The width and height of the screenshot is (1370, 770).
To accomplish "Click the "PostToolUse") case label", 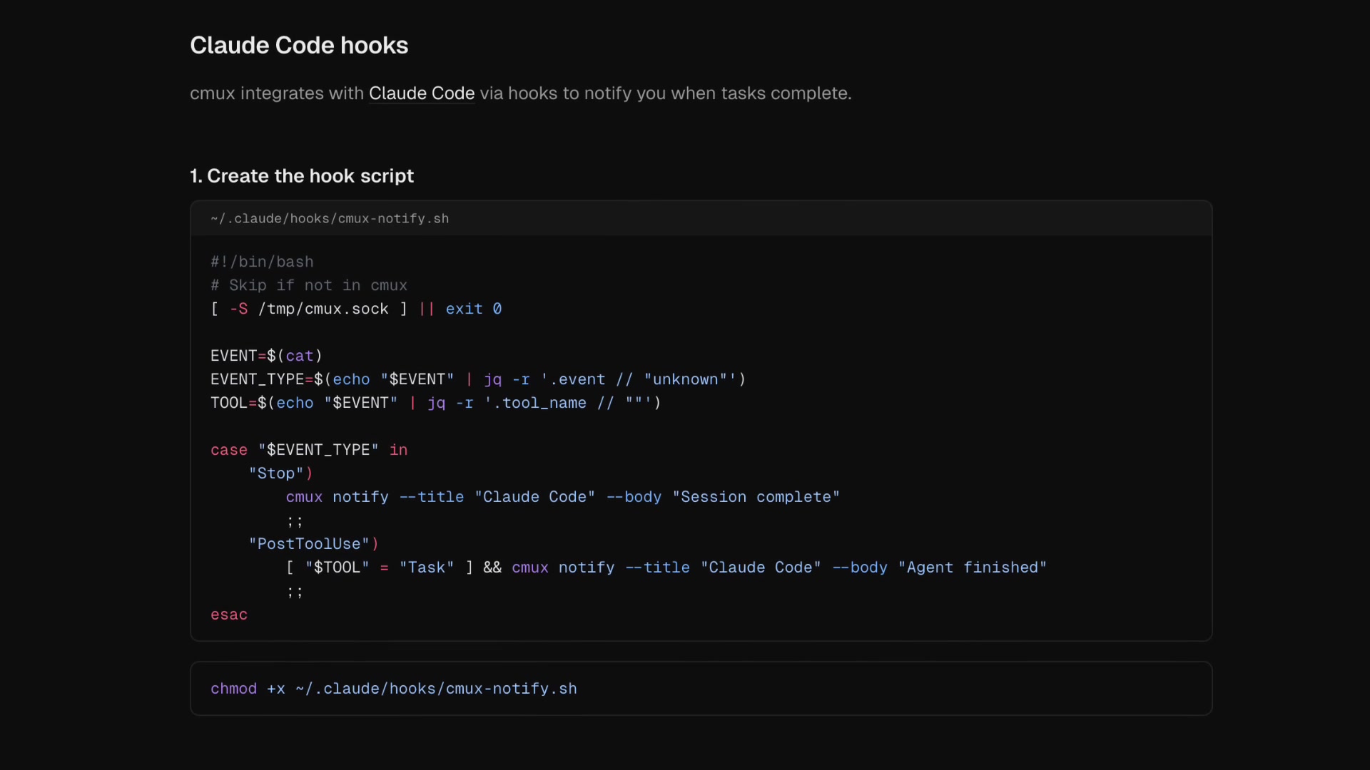I will (313, 544).
